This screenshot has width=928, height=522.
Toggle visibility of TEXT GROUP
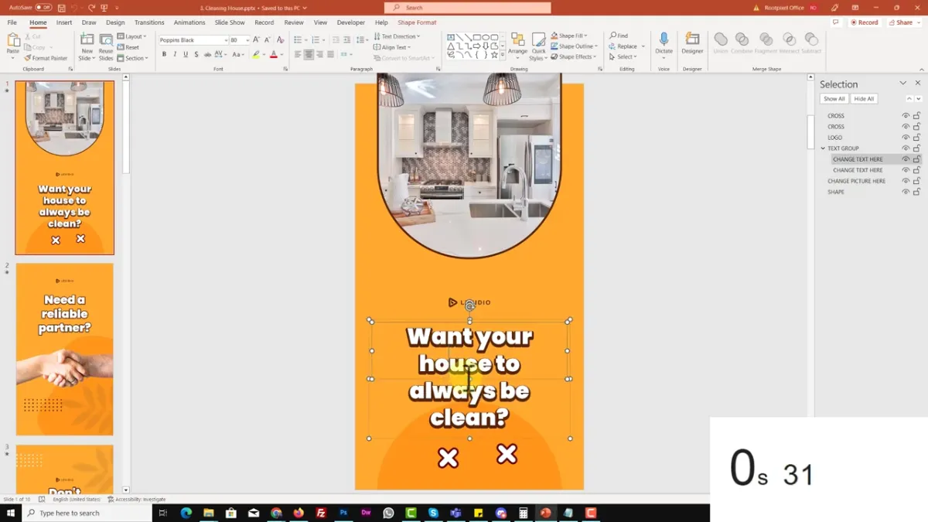pos(906,148)
